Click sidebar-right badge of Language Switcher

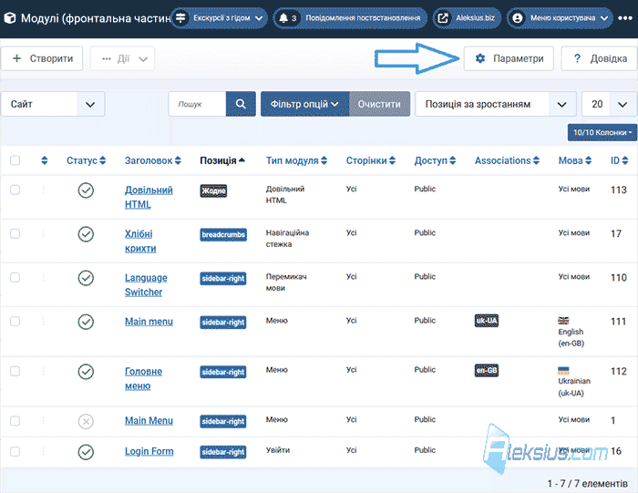tap(223, 279)
